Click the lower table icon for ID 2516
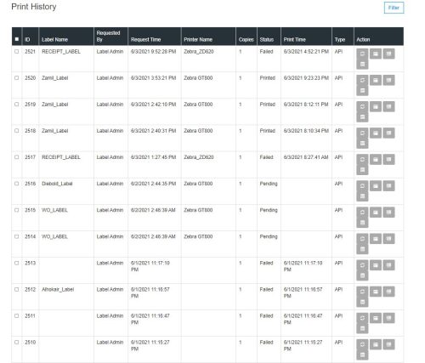The image size is (425, 363). 362,196
